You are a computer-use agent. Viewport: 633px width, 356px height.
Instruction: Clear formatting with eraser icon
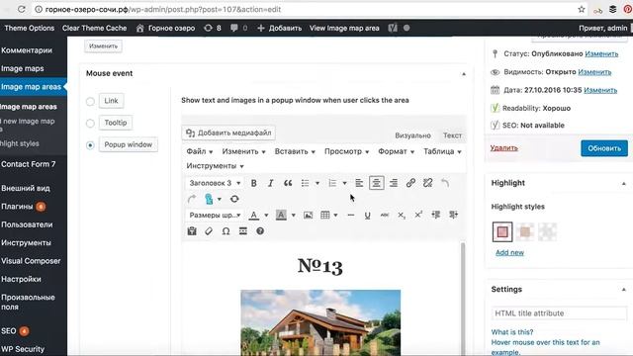click(209, 231)
